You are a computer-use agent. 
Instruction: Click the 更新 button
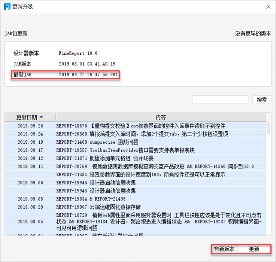(x=254, y=249)
